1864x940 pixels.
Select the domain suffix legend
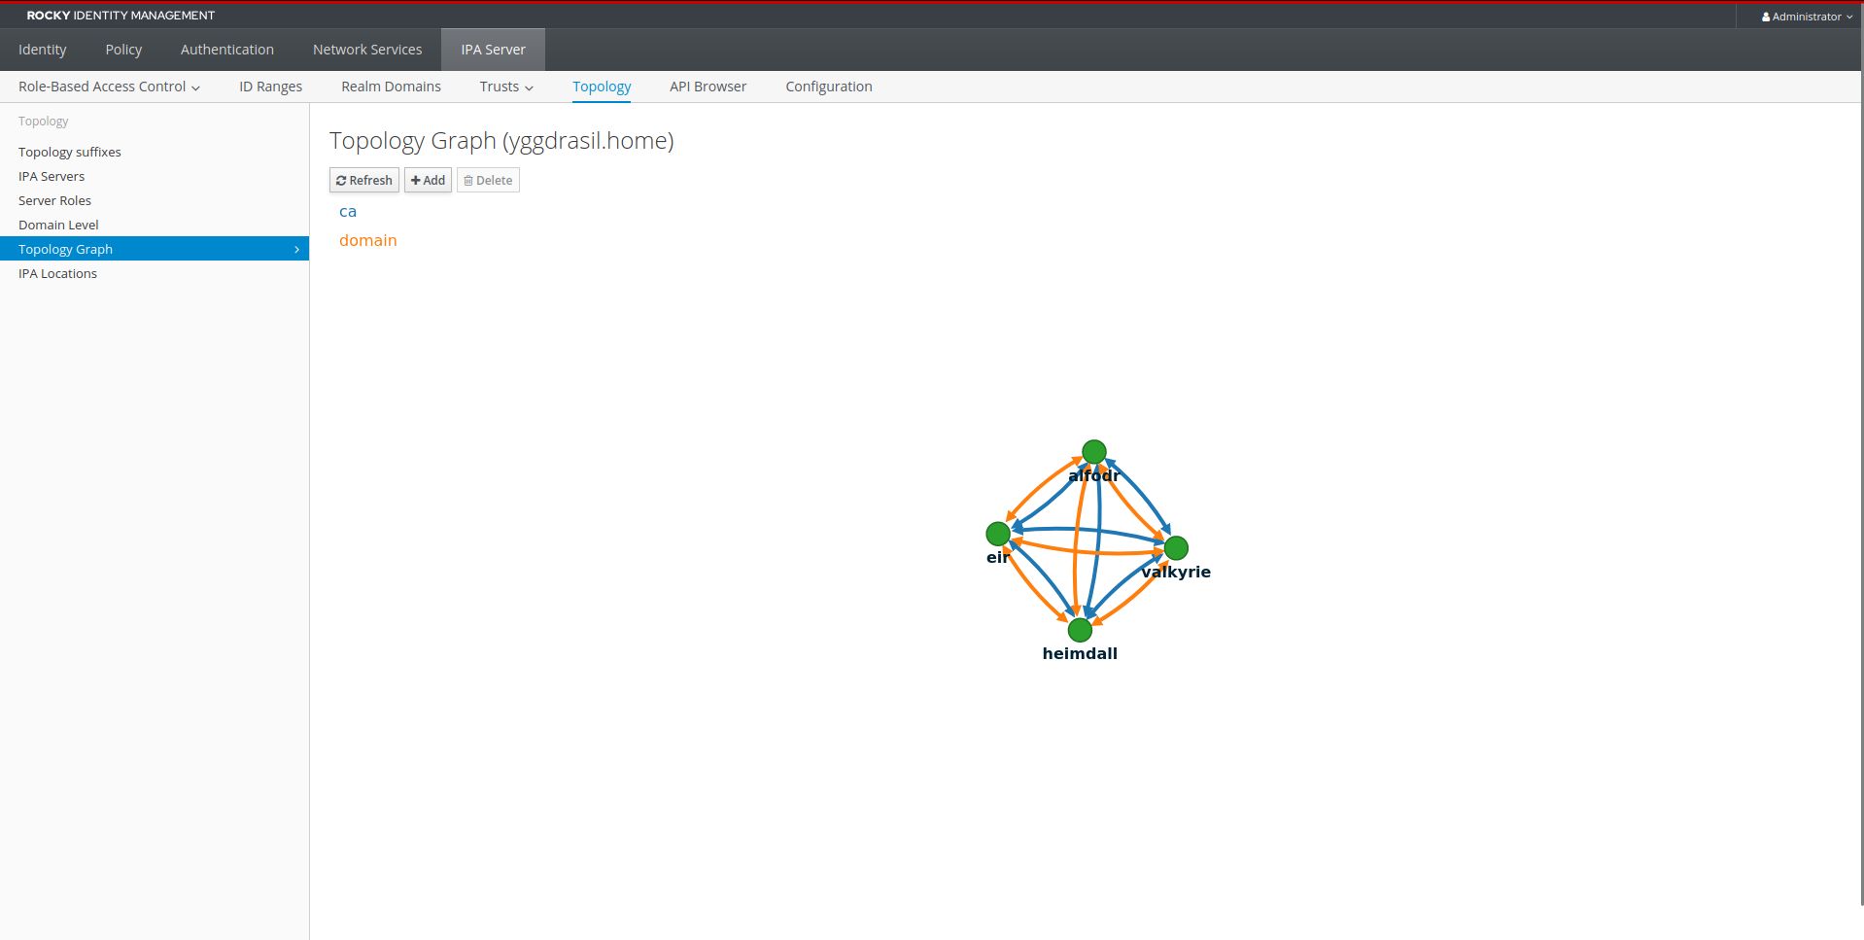coord(367,240)
